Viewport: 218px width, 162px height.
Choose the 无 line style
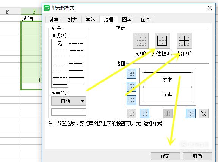pyautogui.click(x=60, y=43)
